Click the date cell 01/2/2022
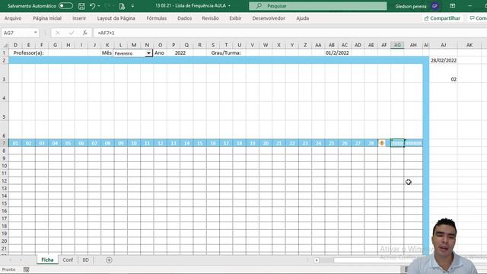The height and width of the screenshot is (274, 487). pyautogui.click(x=337, y=53)
